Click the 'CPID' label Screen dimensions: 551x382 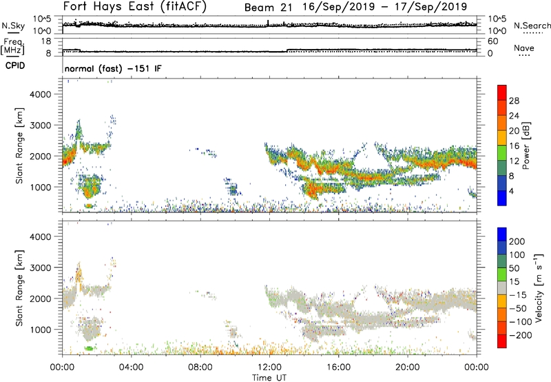pyautogui.click(x=15, y=66)
